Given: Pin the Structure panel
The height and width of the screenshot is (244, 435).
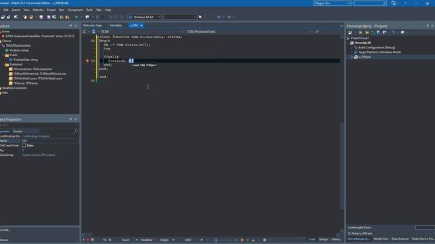Looking at the screenshot, I should (x=71, y=26).
